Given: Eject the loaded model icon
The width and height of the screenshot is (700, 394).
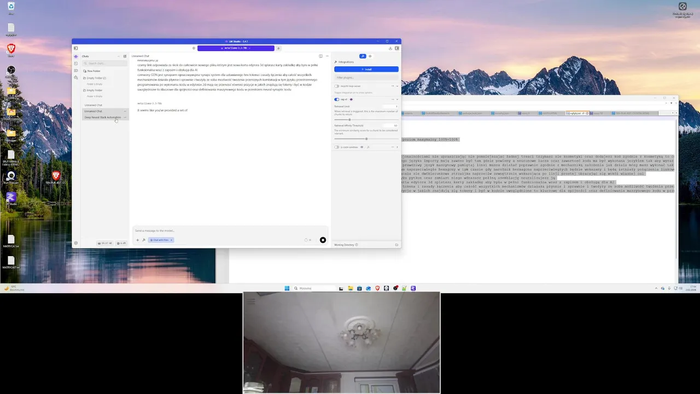Looking at the screenshot, I should [x=278, y=48].
